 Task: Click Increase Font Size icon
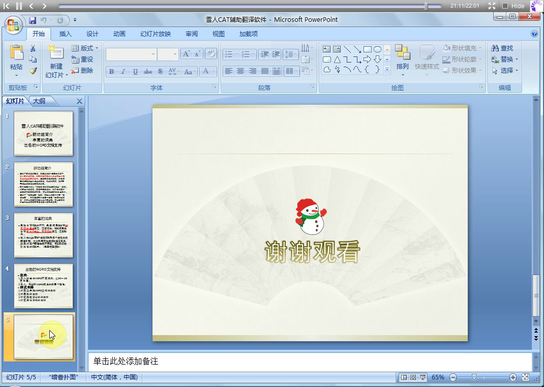point(186,54)
